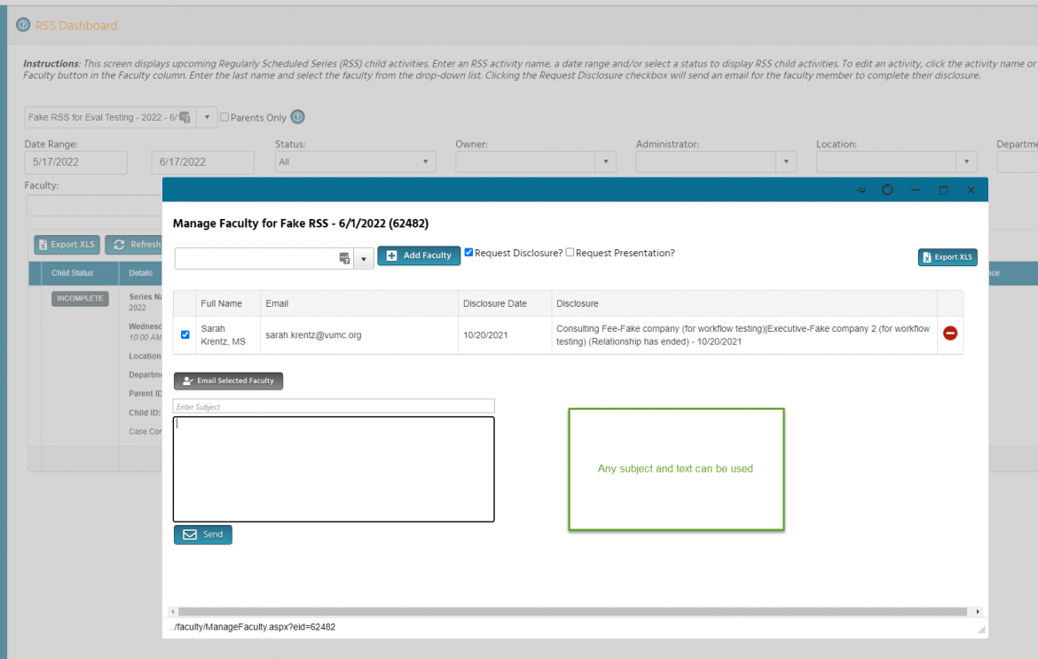Open the Status dropdown showing All

(355, 161)
